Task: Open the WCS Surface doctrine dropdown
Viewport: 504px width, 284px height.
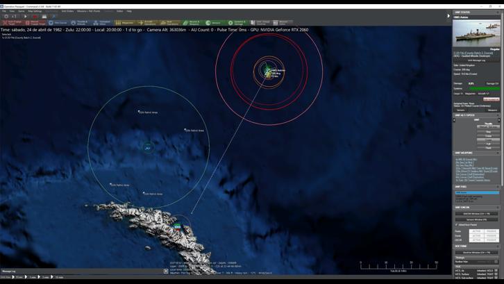Action: (497, 274)
